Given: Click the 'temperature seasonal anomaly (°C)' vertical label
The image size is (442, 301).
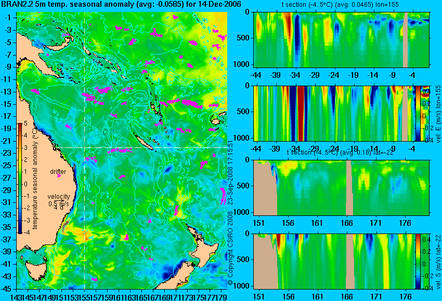Looking at the screenshot, I should 35,179.
